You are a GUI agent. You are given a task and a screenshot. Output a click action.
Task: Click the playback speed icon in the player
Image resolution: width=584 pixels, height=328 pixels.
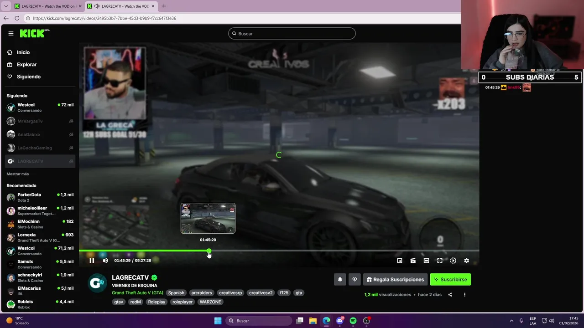(x=453, y=261)
